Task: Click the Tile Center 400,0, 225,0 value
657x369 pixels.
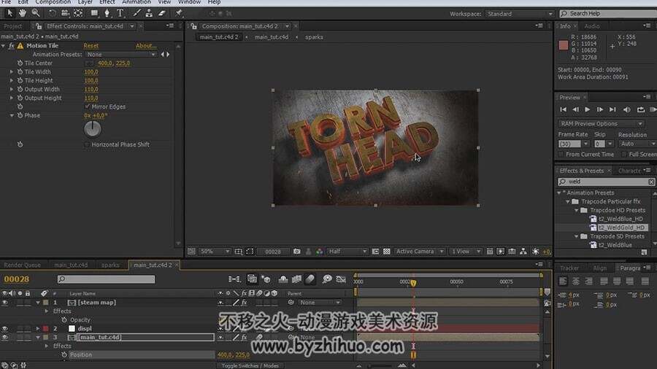Action: point(114,63)
